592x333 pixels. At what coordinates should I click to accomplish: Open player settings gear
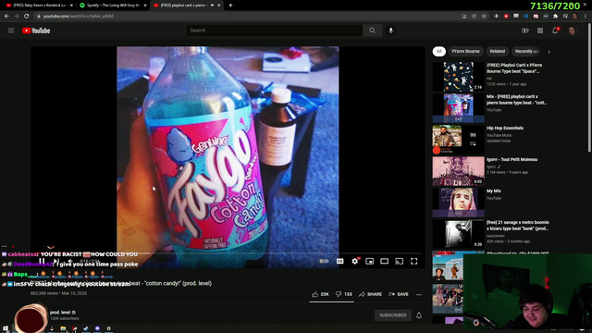355,261
